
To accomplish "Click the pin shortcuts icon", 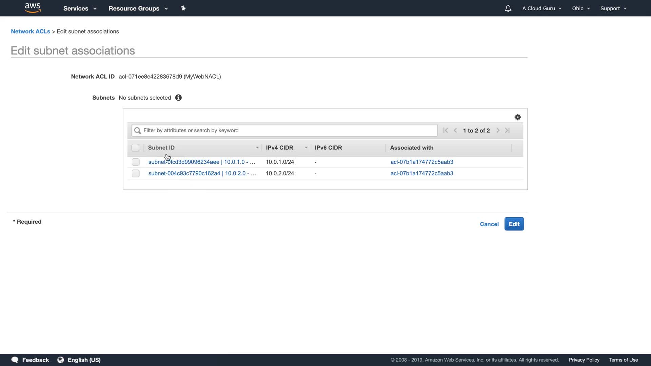I will [x=183, y=8].
